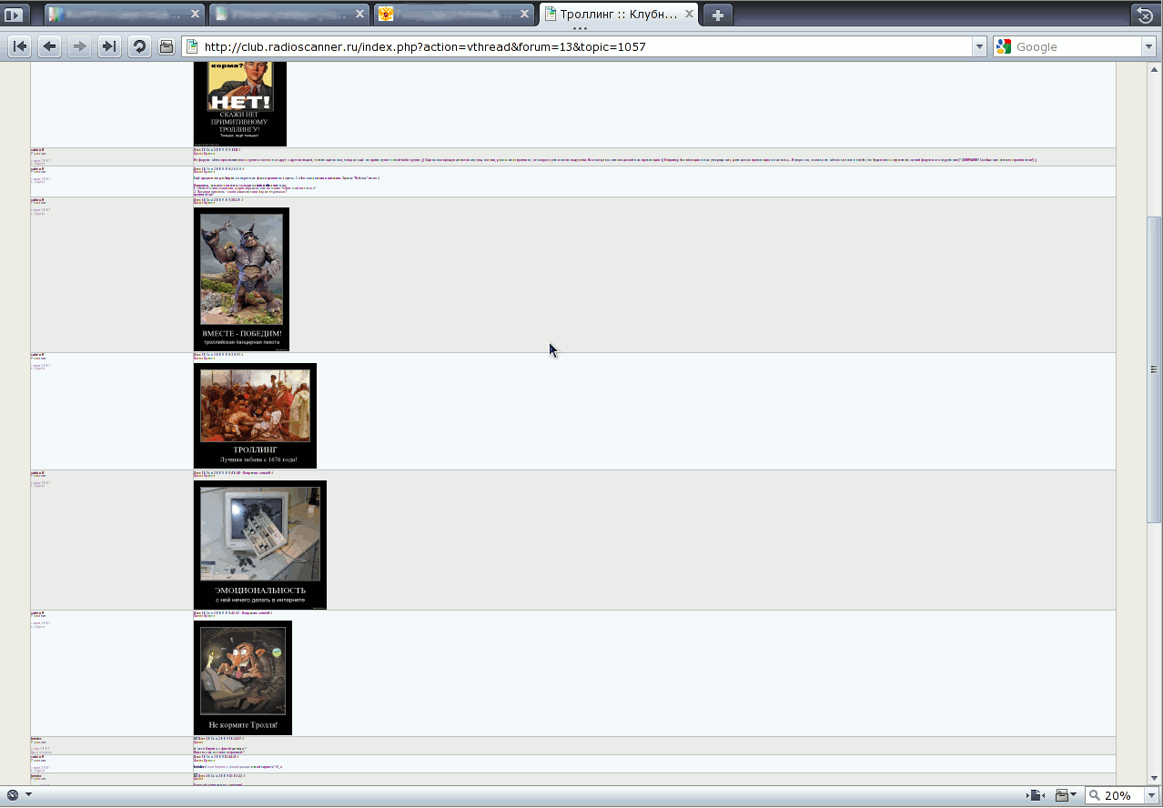Expand the address bar history dropdown
This screenshot has width=1163, height=808.
(x=979, y=46)
